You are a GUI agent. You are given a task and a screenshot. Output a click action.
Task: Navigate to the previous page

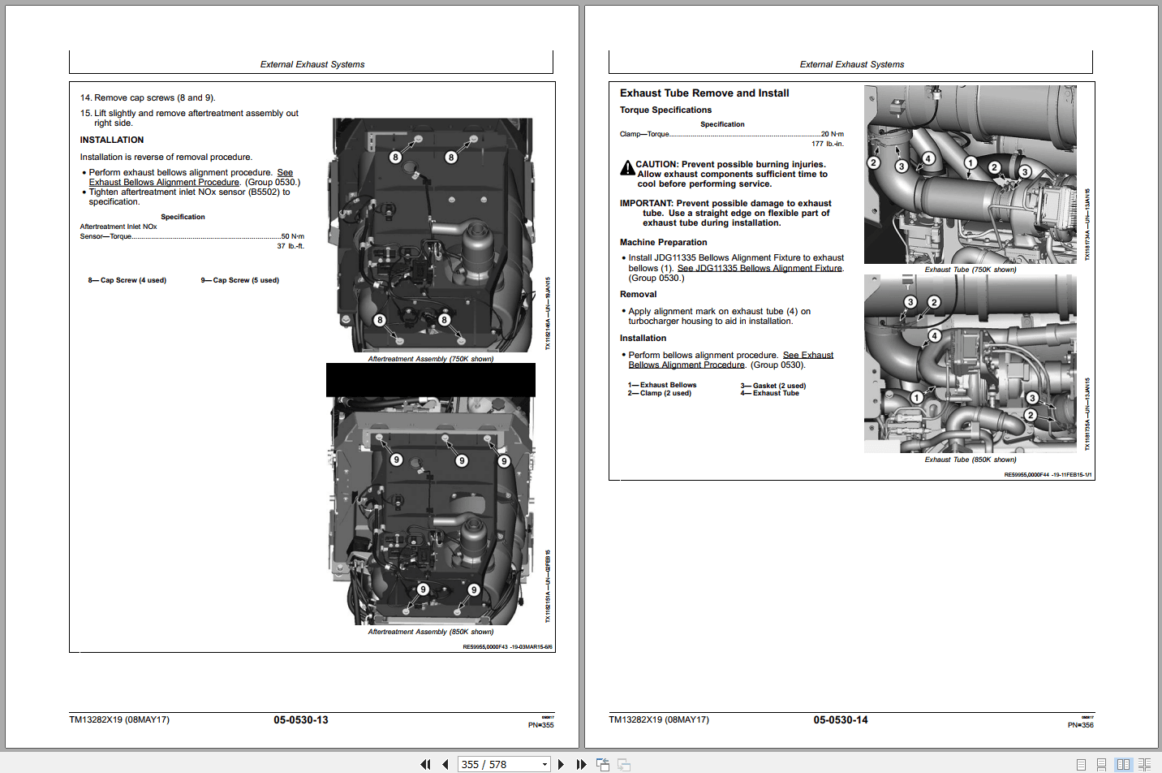coord(445,764)
